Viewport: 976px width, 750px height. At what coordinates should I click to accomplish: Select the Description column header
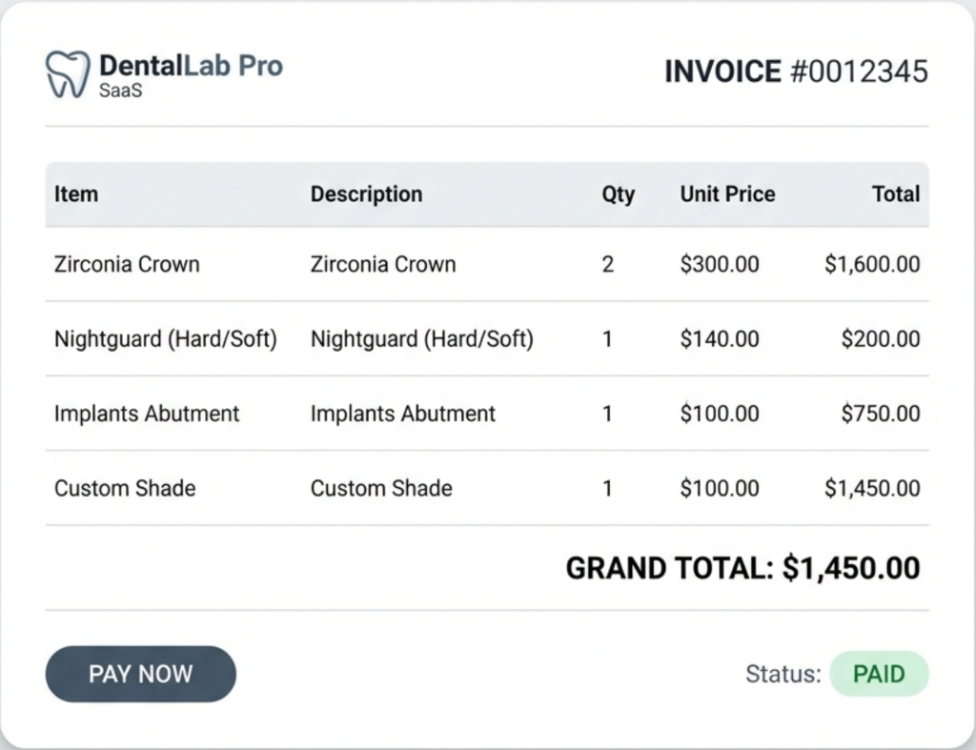point(366,194)
